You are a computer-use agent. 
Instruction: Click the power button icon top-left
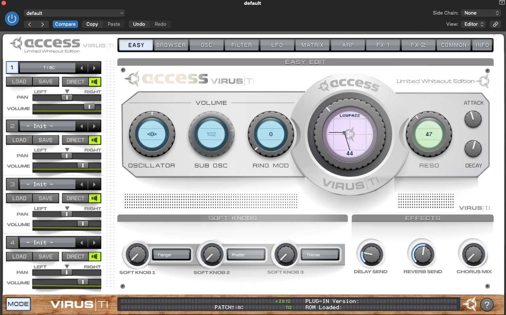pyautogui.click(x=11, y=19)
